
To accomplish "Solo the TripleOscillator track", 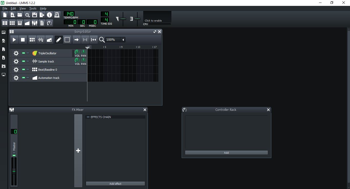I will pyautogui.click(x=28, y=53).
